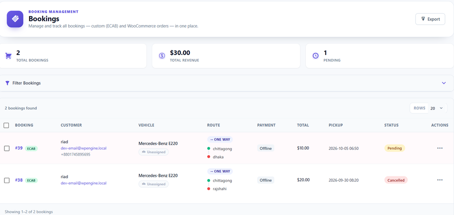The image size is (454, 215).
Task: Click the TOTAL column header
Action: pos(303,125)
